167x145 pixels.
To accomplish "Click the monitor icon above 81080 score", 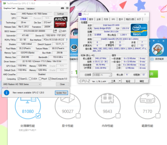I will [28, 100].
